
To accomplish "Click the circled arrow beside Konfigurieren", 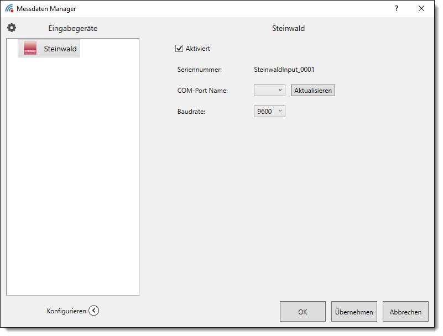I will 93,311.
